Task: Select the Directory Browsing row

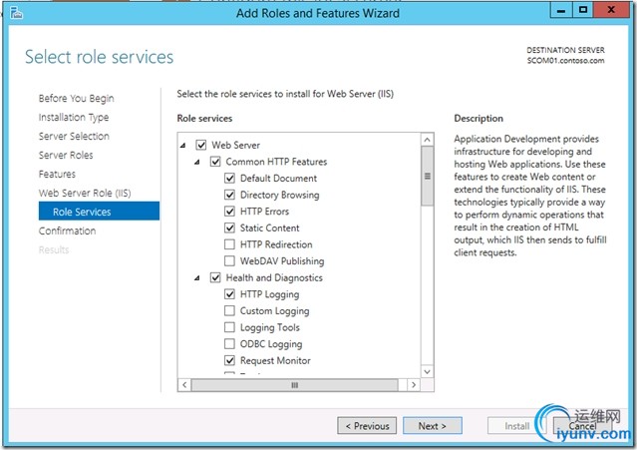Action: [279, 195]
